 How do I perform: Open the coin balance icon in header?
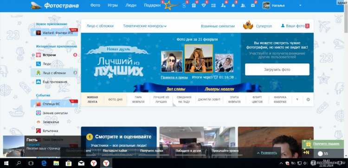pyautogui.click(x=184, y=6)
